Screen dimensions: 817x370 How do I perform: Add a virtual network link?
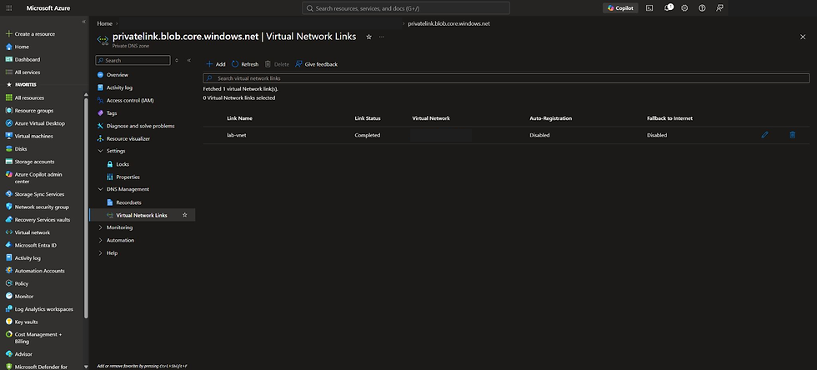coord(216,64)
